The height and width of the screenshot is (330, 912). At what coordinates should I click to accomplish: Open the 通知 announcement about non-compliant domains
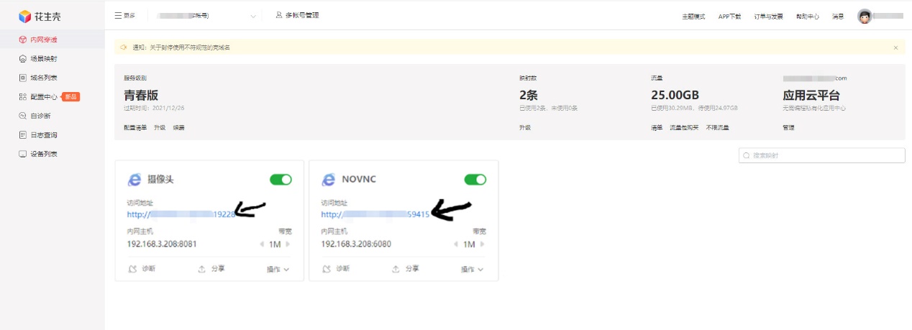tap(181, 47)
